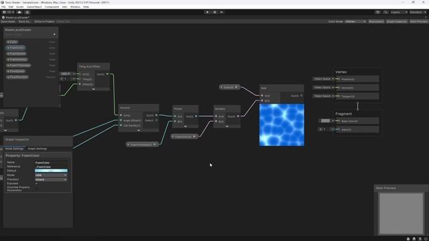429x241 pixels.
Task: Click the Multiply node Out port
Action: point(238,116)
